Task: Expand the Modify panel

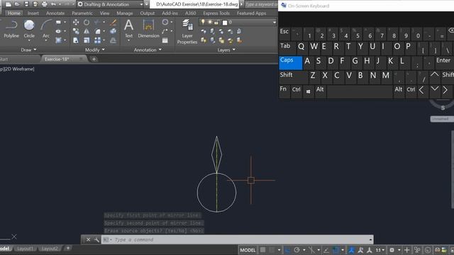Action: coord(94,50)
